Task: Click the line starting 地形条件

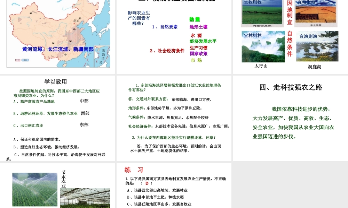Action: click(x=165, y=108)
